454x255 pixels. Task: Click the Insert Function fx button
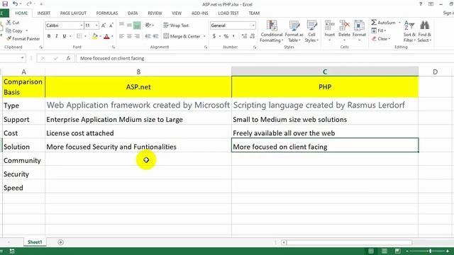(x=68, y=58)
